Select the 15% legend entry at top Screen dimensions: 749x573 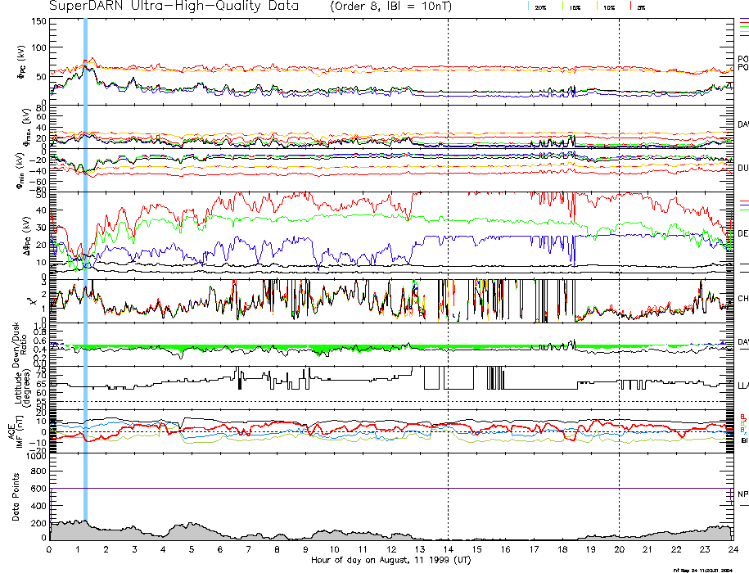[x=574, y=7]
